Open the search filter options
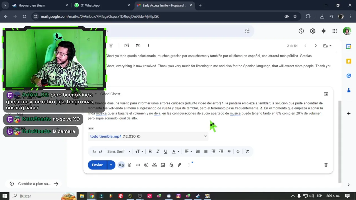 247,31
